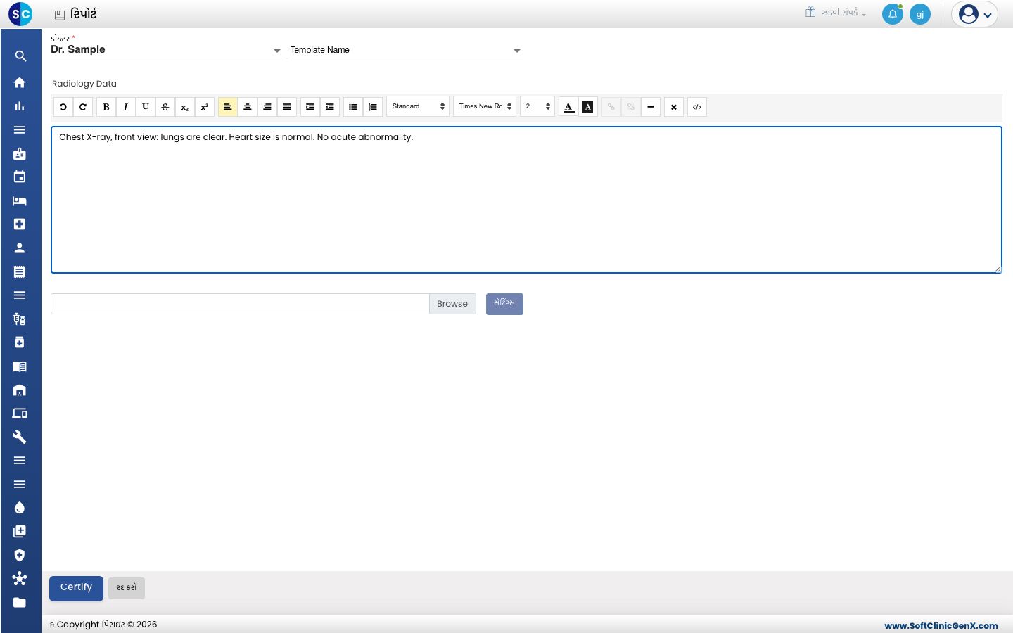This screenshot has width=1013, height=633.
Task: Open the search icon in sidebar
Action: [20, 56]
